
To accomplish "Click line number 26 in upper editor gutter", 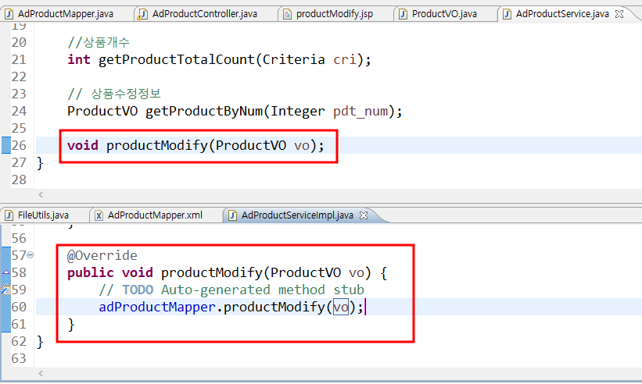I will click(19, 145).
